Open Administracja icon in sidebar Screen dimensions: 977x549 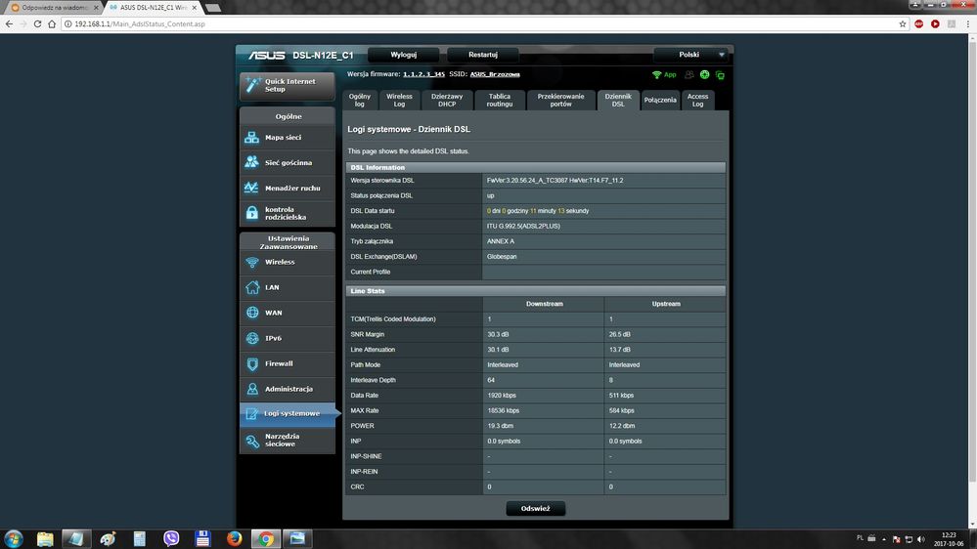[252, 389]
